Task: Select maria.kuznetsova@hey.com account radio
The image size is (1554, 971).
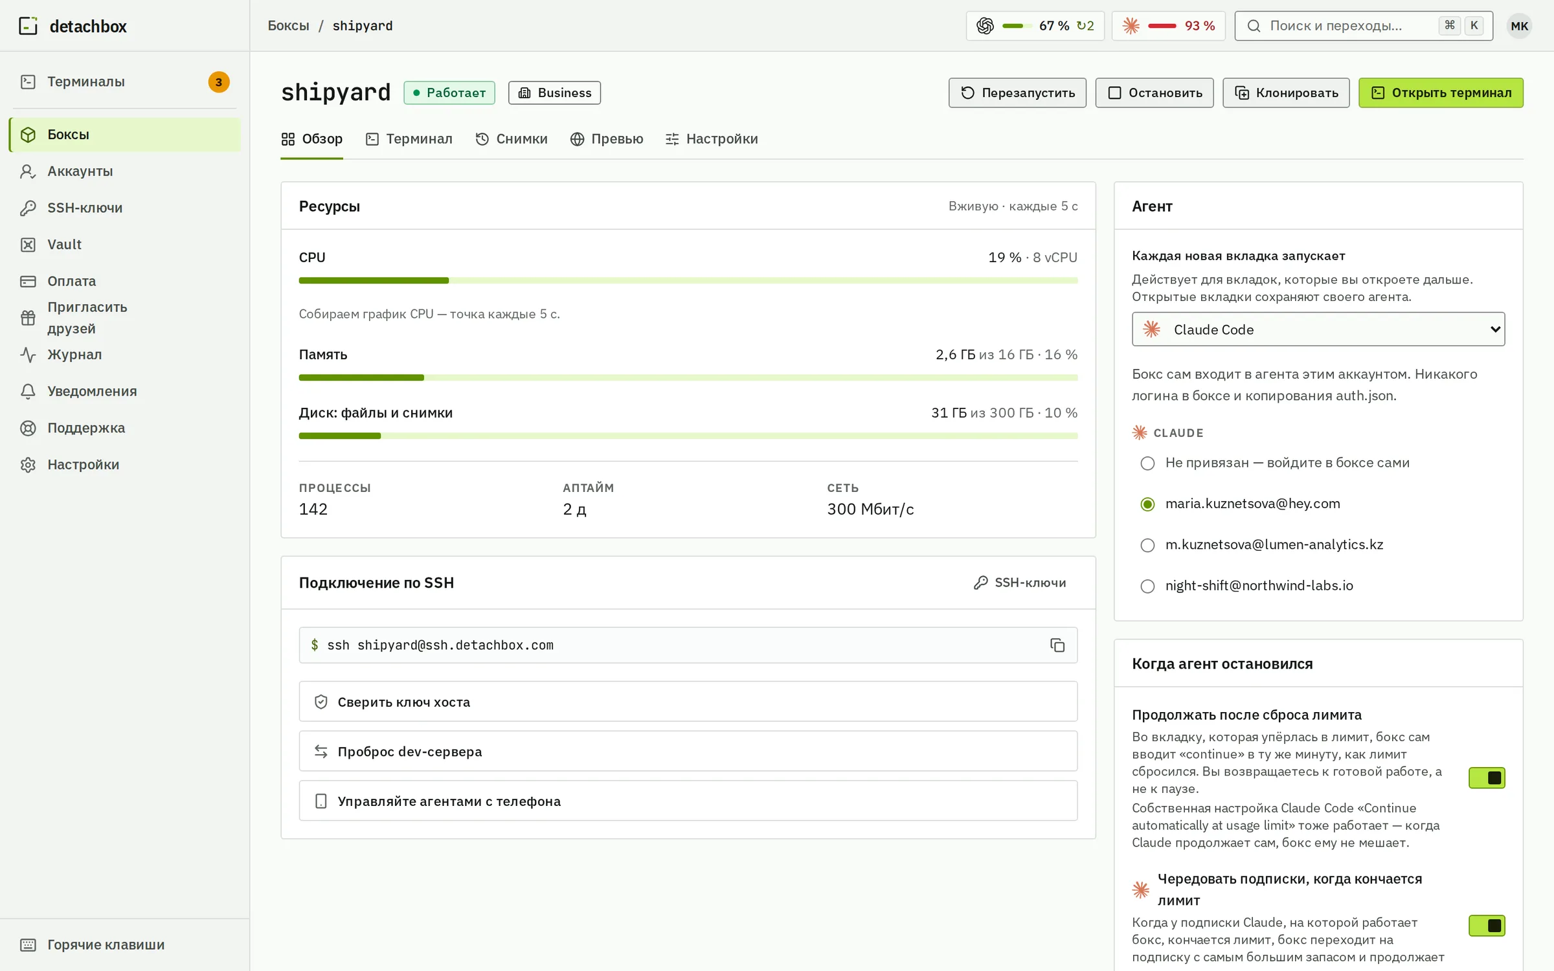Action: tap(1147, 504)
